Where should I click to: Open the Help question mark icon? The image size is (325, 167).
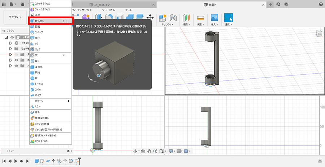(321, 4)
